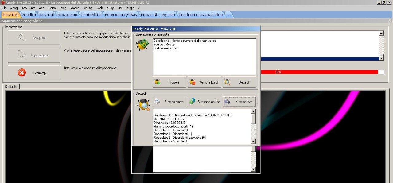Click the Anteprima magnifier icon
This screenshot has height=183, width=393.
pyautogui.click(x=22, y=37)
